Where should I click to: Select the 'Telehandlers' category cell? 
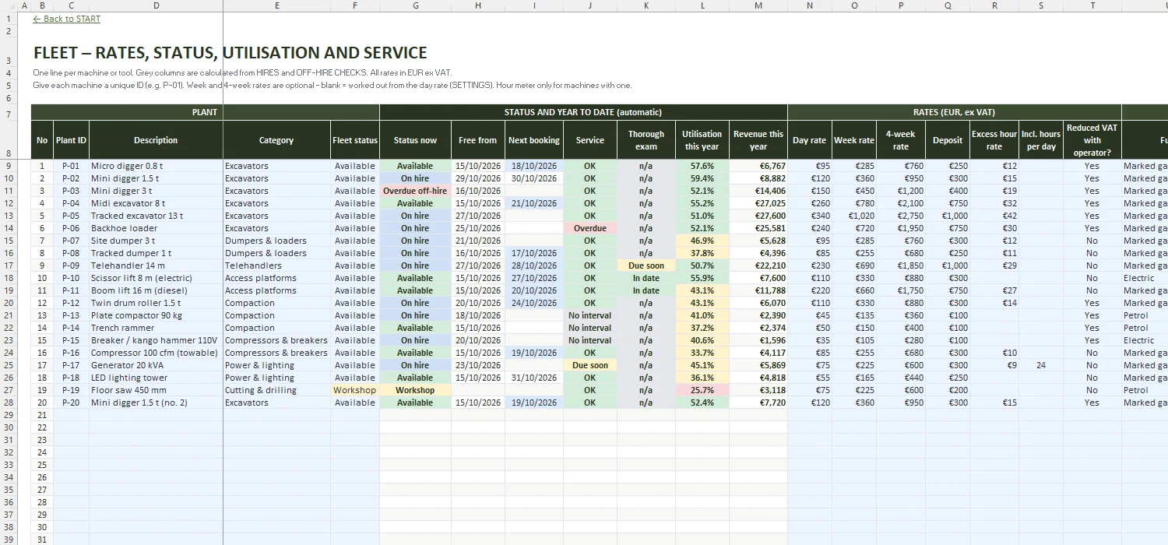coord(276,265)
